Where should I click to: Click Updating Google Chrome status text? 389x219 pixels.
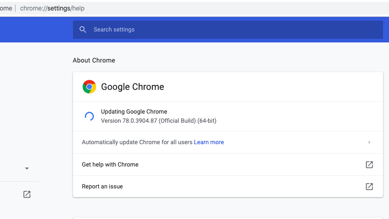(x=134, y=111)
